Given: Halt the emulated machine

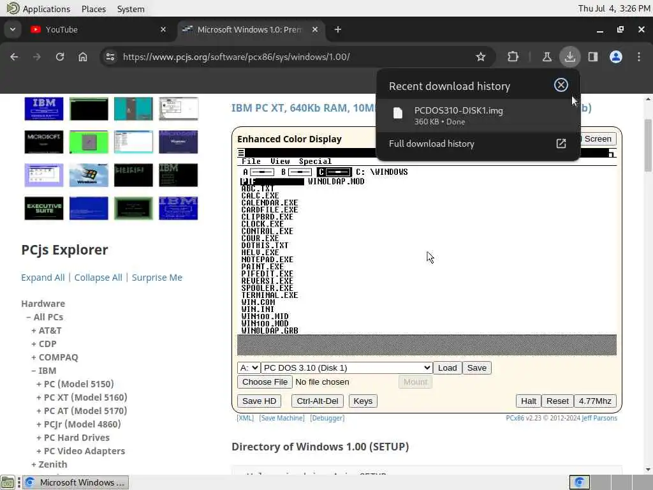Looking at the screenshot, I should pos(529,401).
